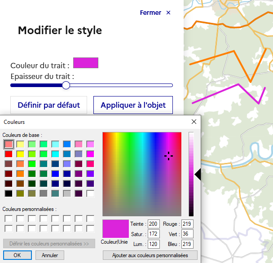Viewport: 273px width, 263px height.
Task: Pick the light gray basic color swatch
Action: [67, 193]
